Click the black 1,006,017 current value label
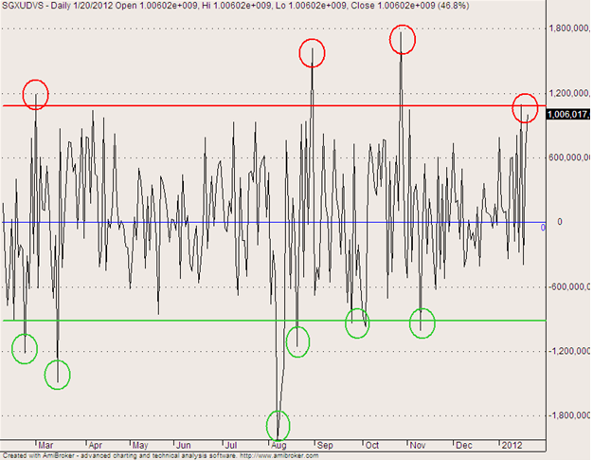This screenshot has width=593, height=461. point(568,112)
